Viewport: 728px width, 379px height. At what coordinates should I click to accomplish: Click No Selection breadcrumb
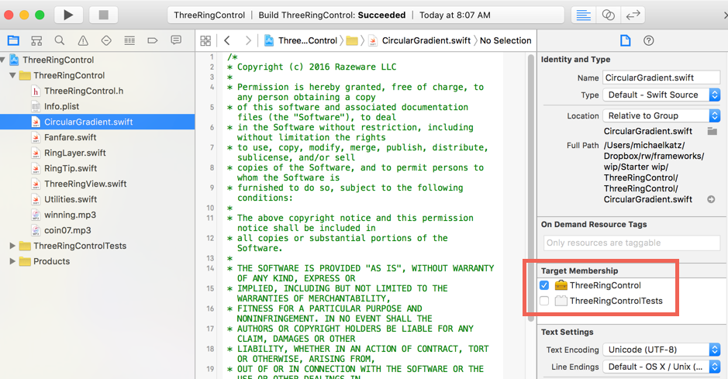pos(505,41)
